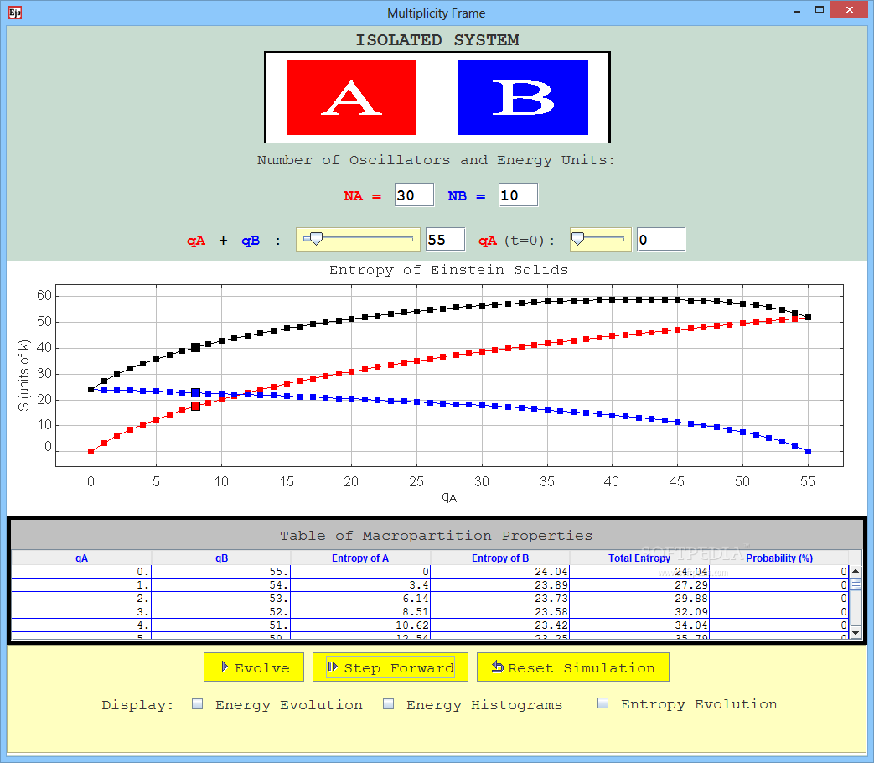Maximize the Multiplicity Frame window

pyautogui.click(x=820, y=10)
